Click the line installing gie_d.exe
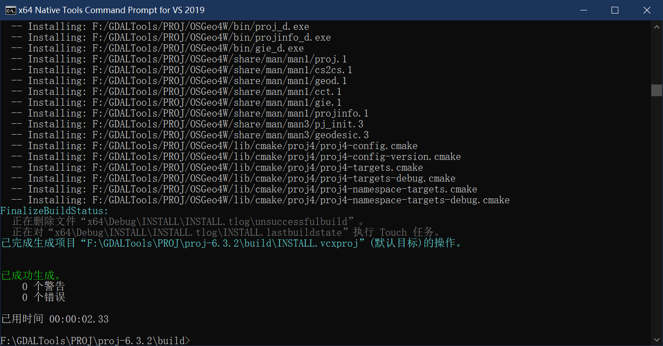Image resolution: width=663 pixels, height=346 pixels. 158,48
